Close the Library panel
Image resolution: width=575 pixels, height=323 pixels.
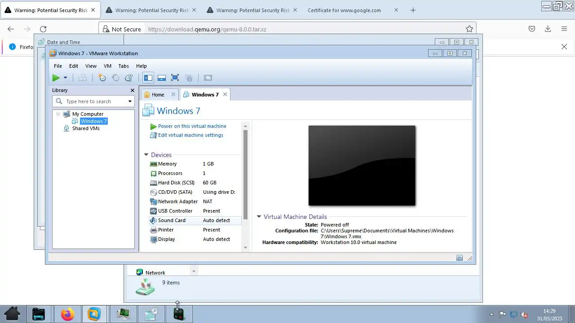pyautogui.click(x=133, y=90)
